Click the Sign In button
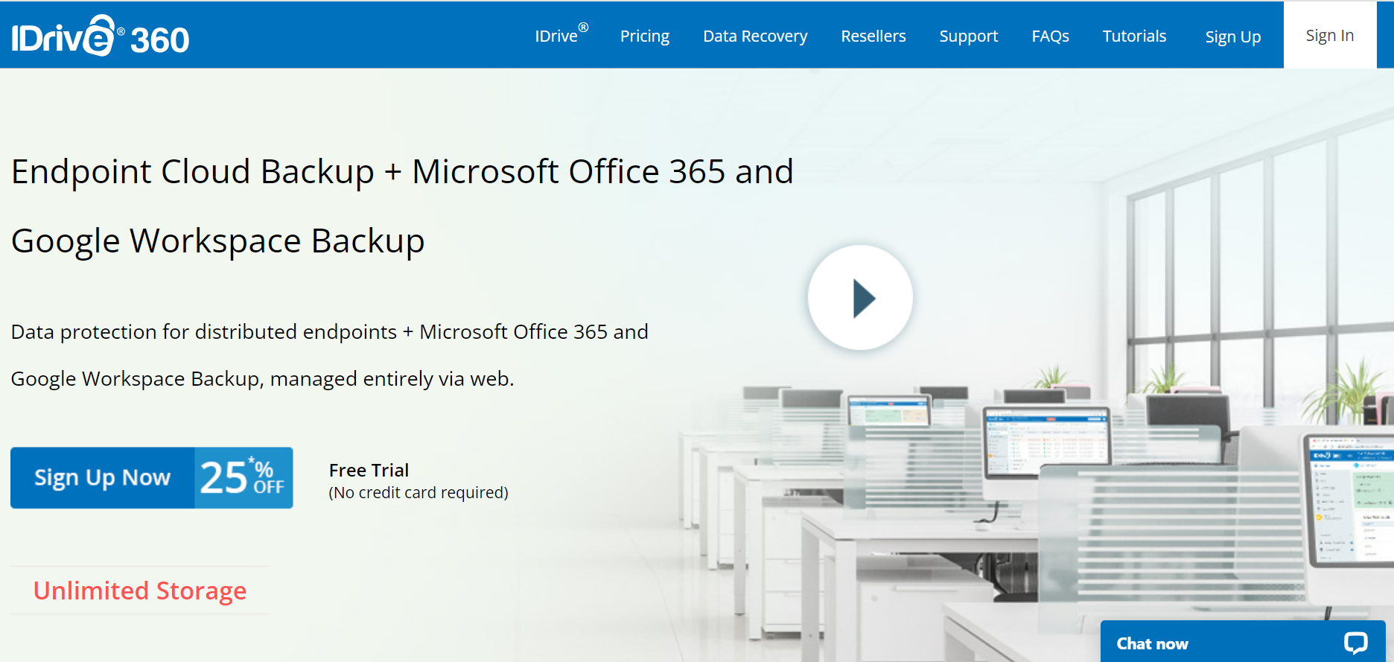 pyautogui.click(x=1330, y=35)
